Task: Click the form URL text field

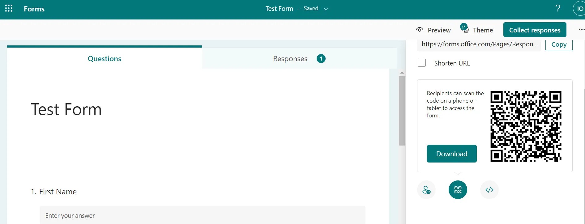Action: 479,44
